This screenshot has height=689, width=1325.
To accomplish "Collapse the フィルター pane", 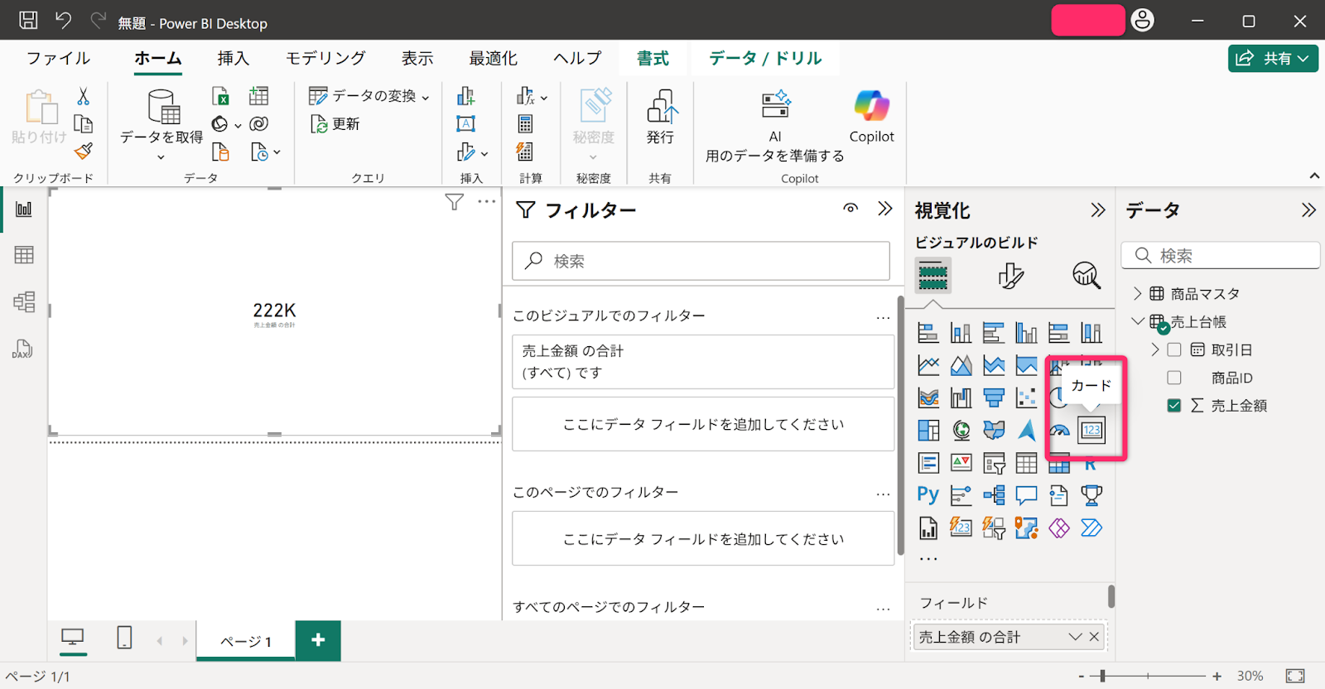I will coord(885,209).
